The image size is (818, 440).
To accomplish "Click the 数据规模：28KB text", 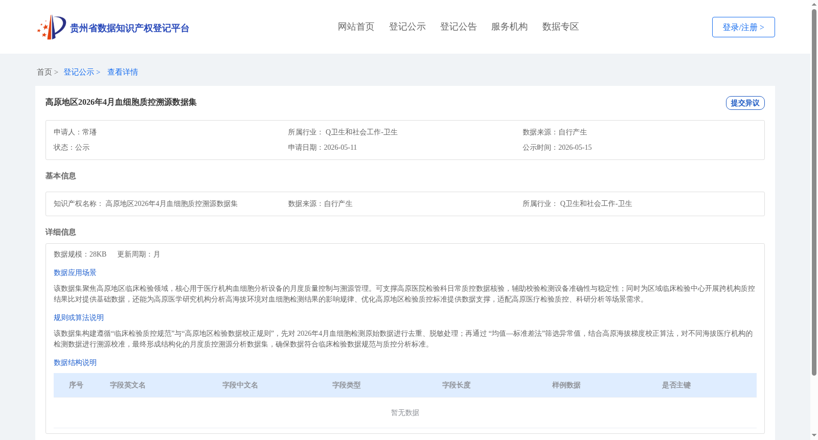I will pos(80,254).
